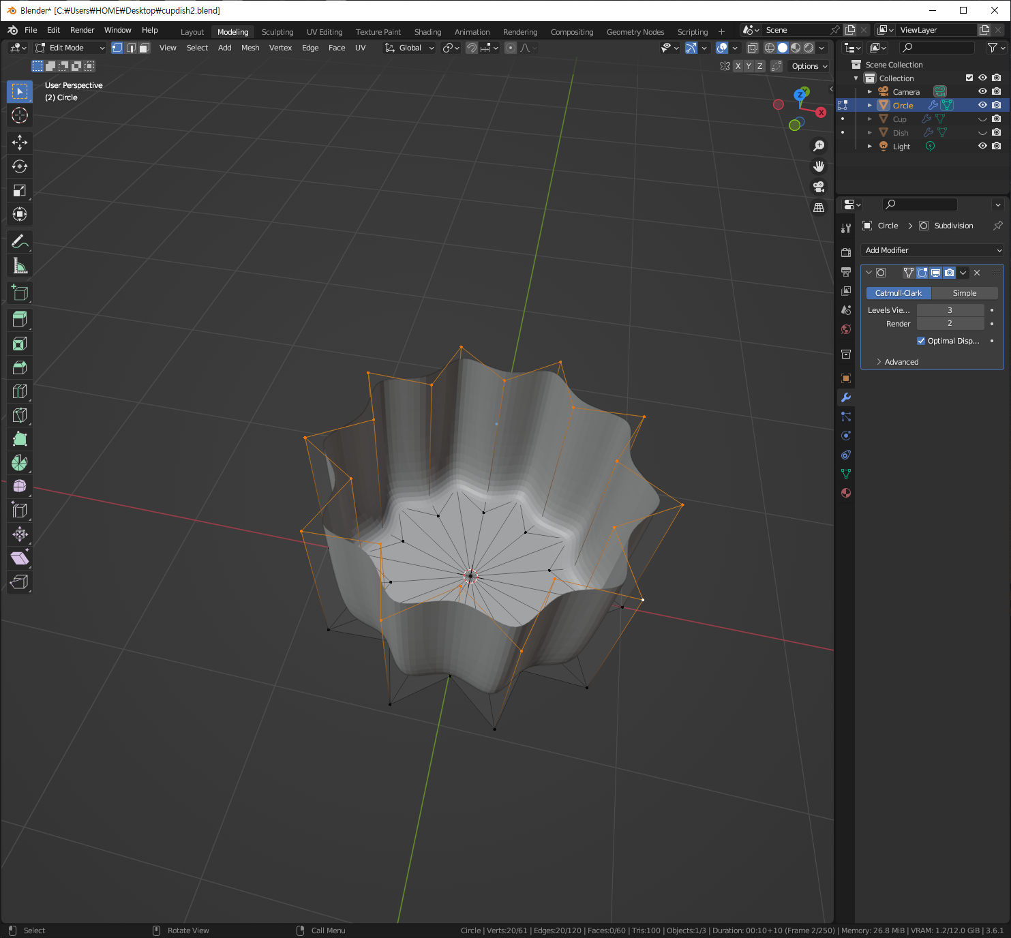Select the Measure tool

click(x=20, y=265)
